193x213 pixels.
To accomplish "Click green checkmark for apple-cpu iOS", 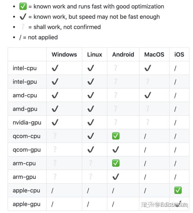I will [178, 190].
